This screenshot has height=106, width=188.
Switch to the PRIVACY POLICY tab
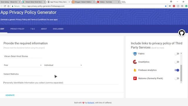click(17, 29)
